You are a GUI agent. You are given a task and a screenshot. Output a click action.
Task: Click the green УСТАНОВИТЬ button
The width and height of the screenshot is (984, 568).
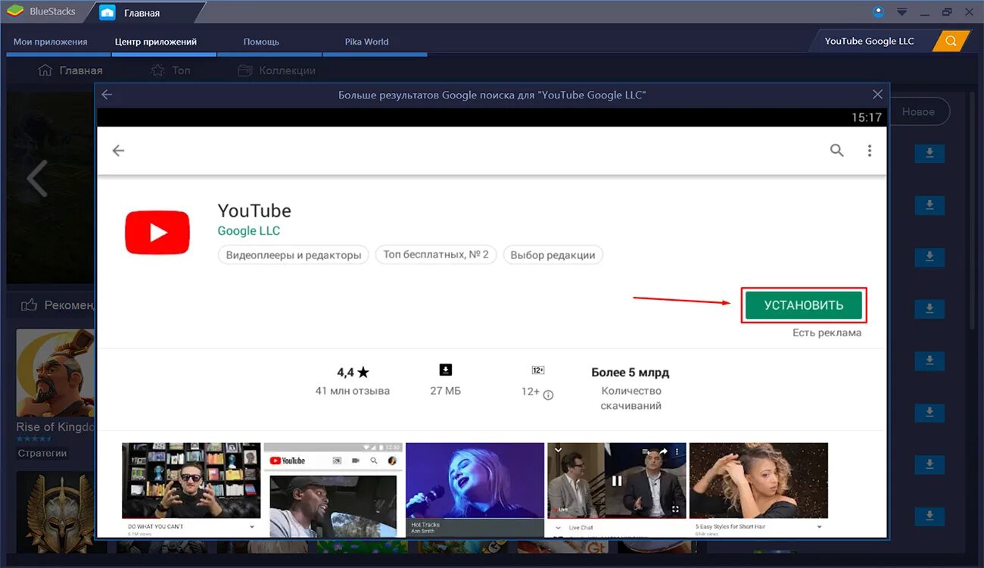[804, 305]
